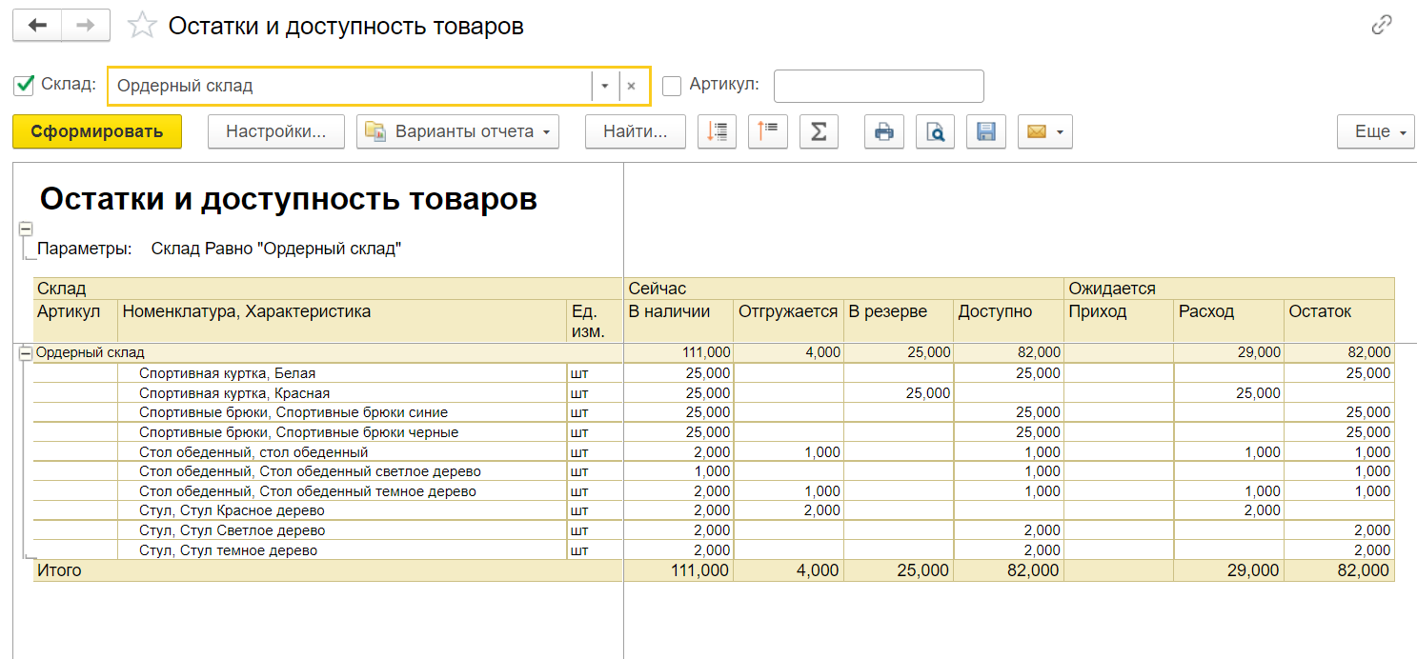This screenshot has width=1417, height=659.
Task: Collapse the Ордерный склад group row
Action: click(26, 353)
